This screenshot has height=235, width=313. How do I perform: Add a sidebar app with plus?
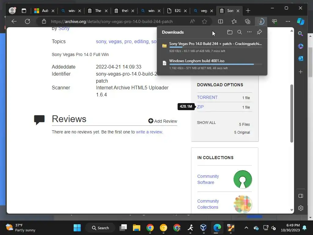[301, 72]
